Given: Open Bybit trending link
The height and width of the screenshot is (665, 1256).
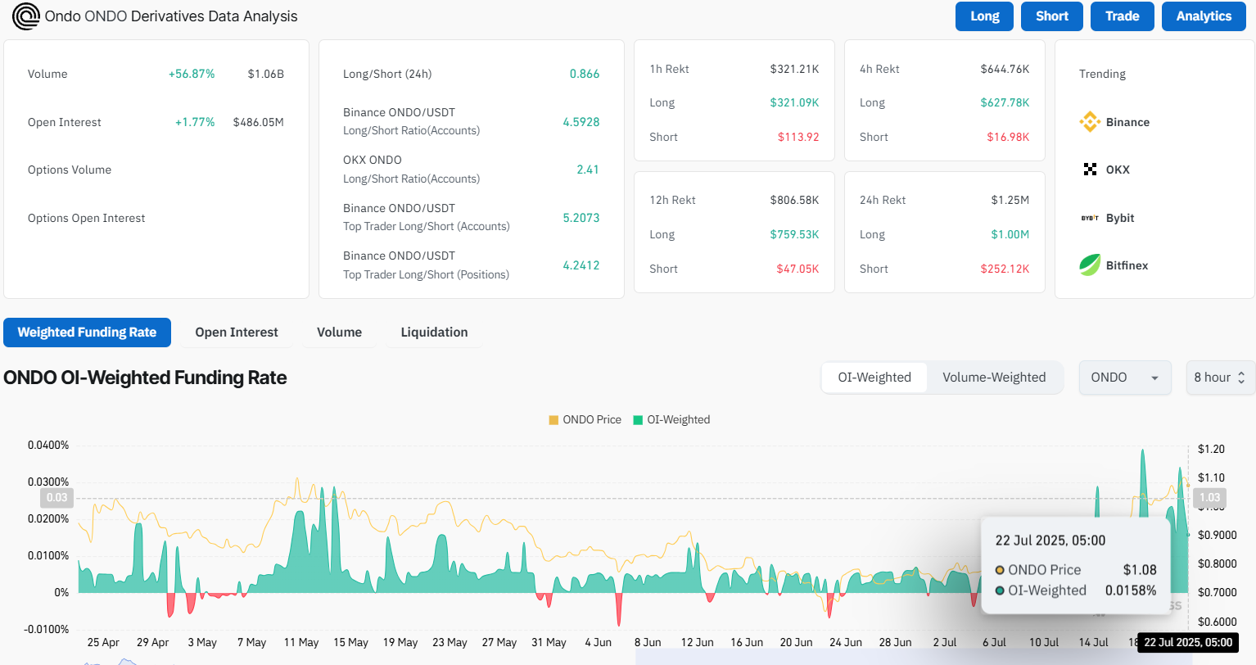Looking at the screenshot, I should tap(1120, 218).
